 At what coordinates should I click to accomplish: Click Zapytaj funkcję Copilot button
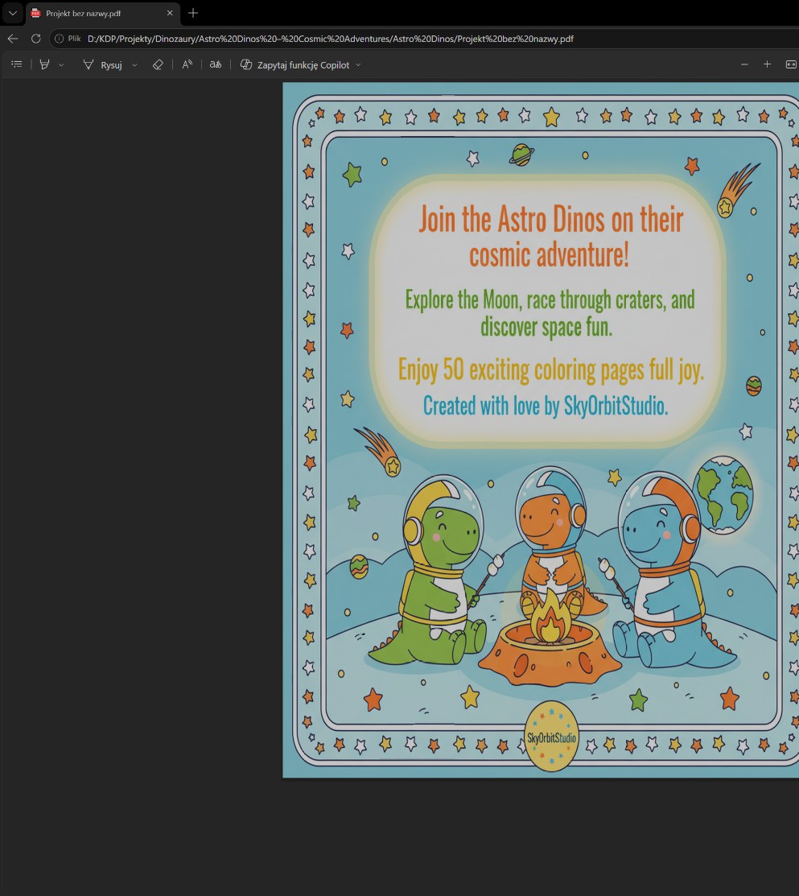pos(294,65)
